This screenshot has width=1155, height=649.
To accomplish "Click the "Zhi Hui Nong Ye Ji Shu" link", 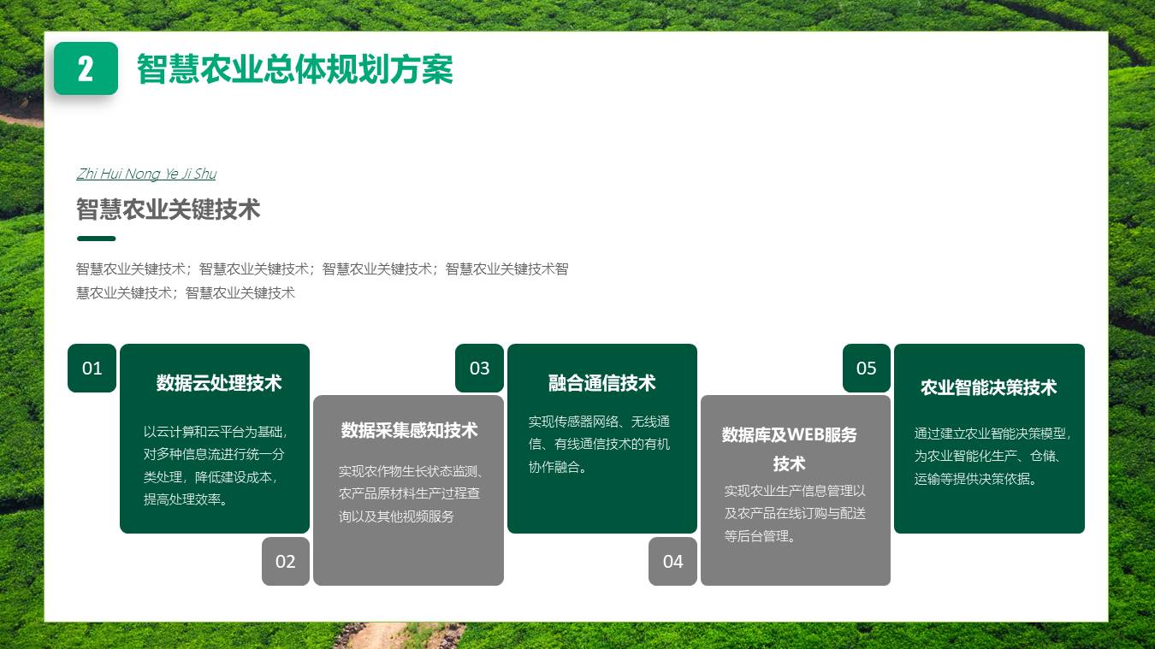I will coord(146,174).
